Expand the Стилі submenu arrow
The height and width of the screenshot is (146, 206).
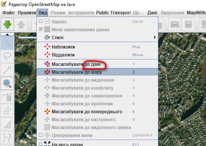click(x=155, y=37)
